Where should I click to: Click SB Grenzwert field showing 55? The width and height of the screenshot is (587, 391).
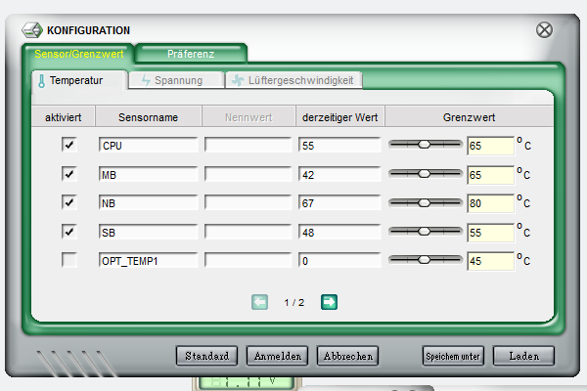(490, 233)
